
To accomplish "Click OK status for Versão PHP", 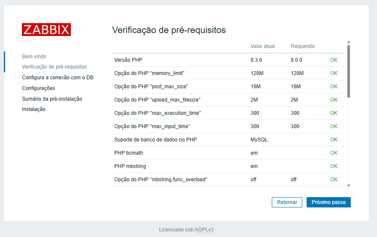I will coord(334,60).
